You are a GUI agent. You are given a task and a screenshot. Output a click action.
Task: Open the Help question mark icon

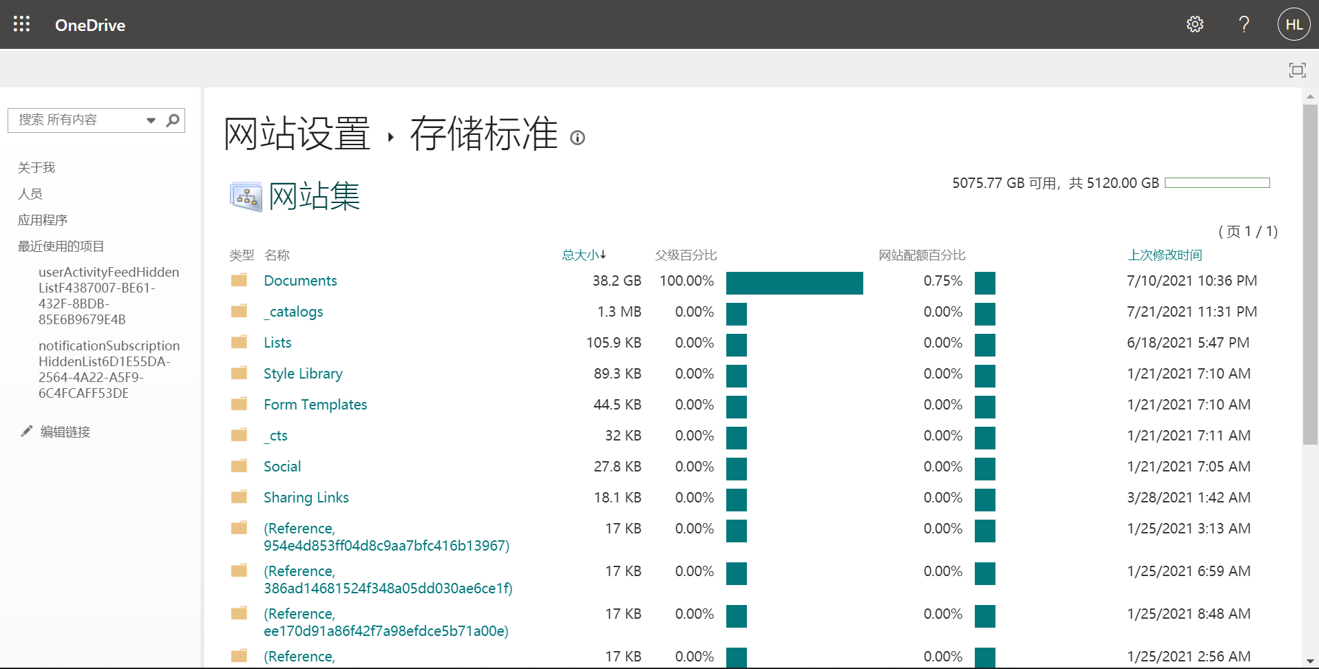[x=1243, y=23]
